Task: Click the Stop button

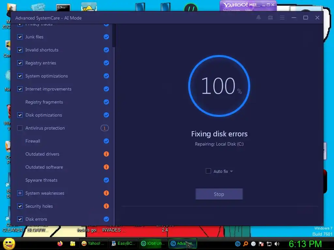Action: pos(219,194)
